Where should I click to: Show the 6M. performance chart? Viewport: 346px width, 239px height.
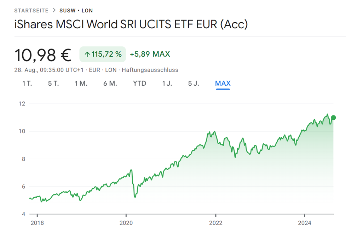coord(110,84)
